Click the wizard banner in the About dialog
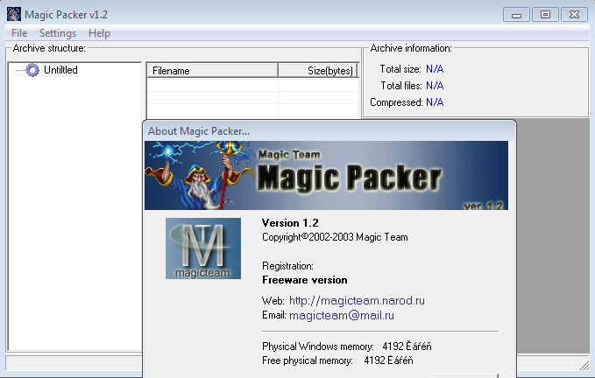595x378 pixels. click(326, 176)
